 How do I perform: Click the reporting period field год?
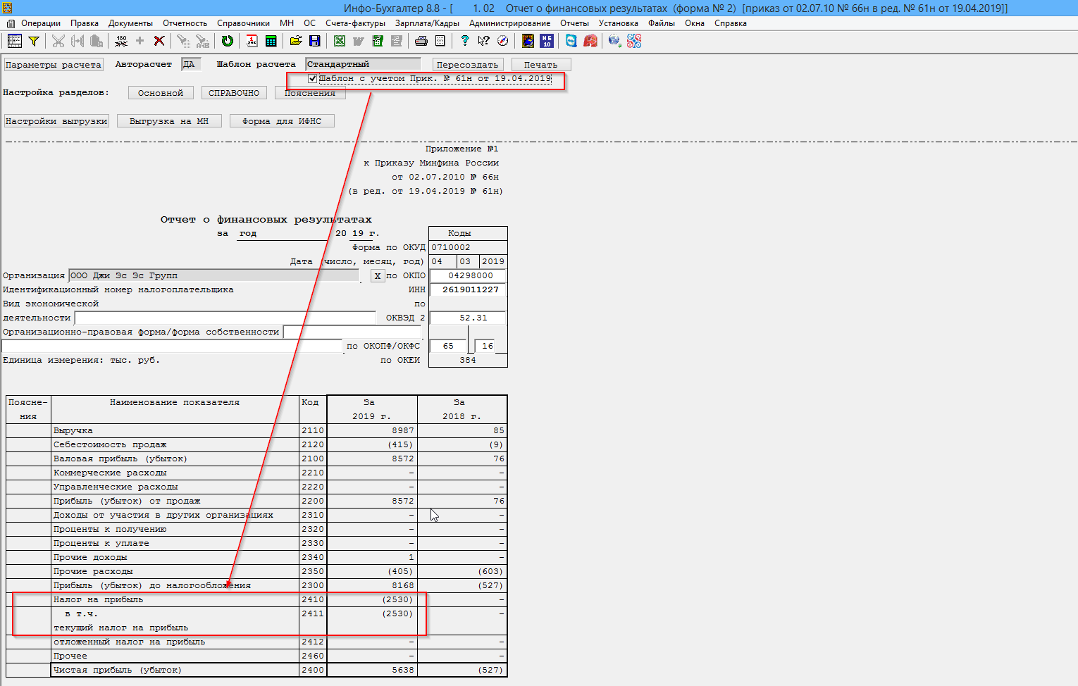(282, 233)
